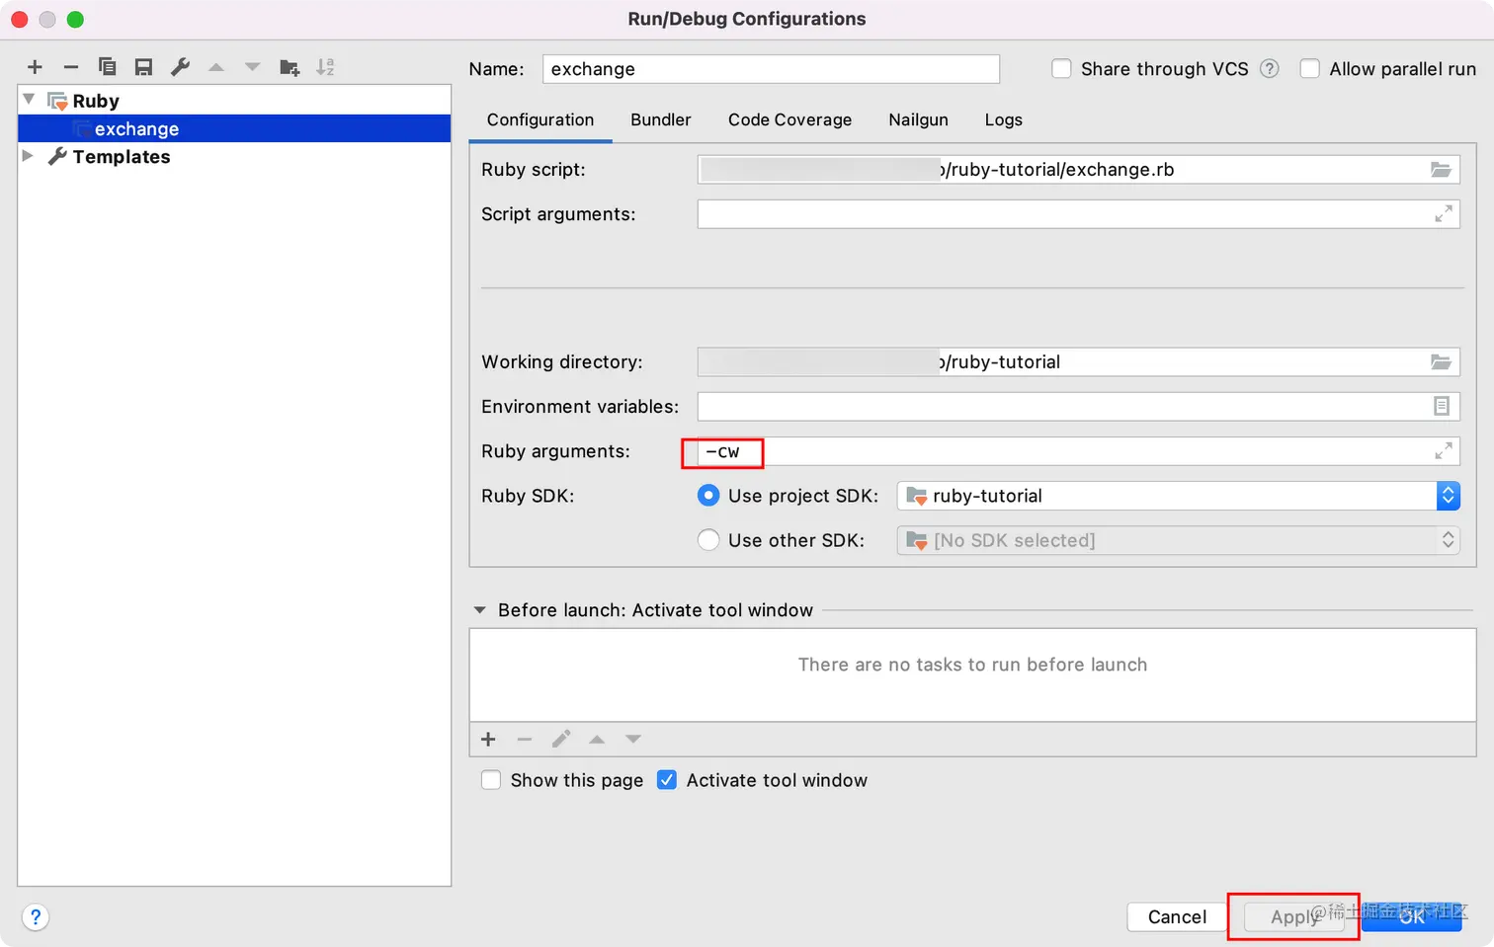
Task: Remove before launch task minus icon
Action: point(525,739)
